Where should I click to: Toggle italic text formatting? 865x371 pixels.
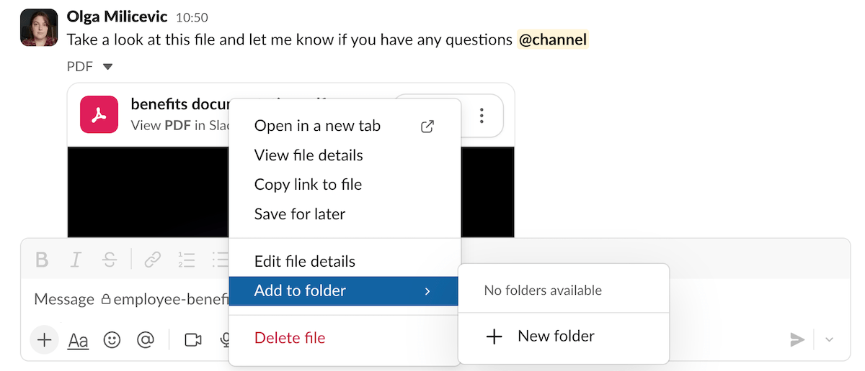[x=76, y=260]
